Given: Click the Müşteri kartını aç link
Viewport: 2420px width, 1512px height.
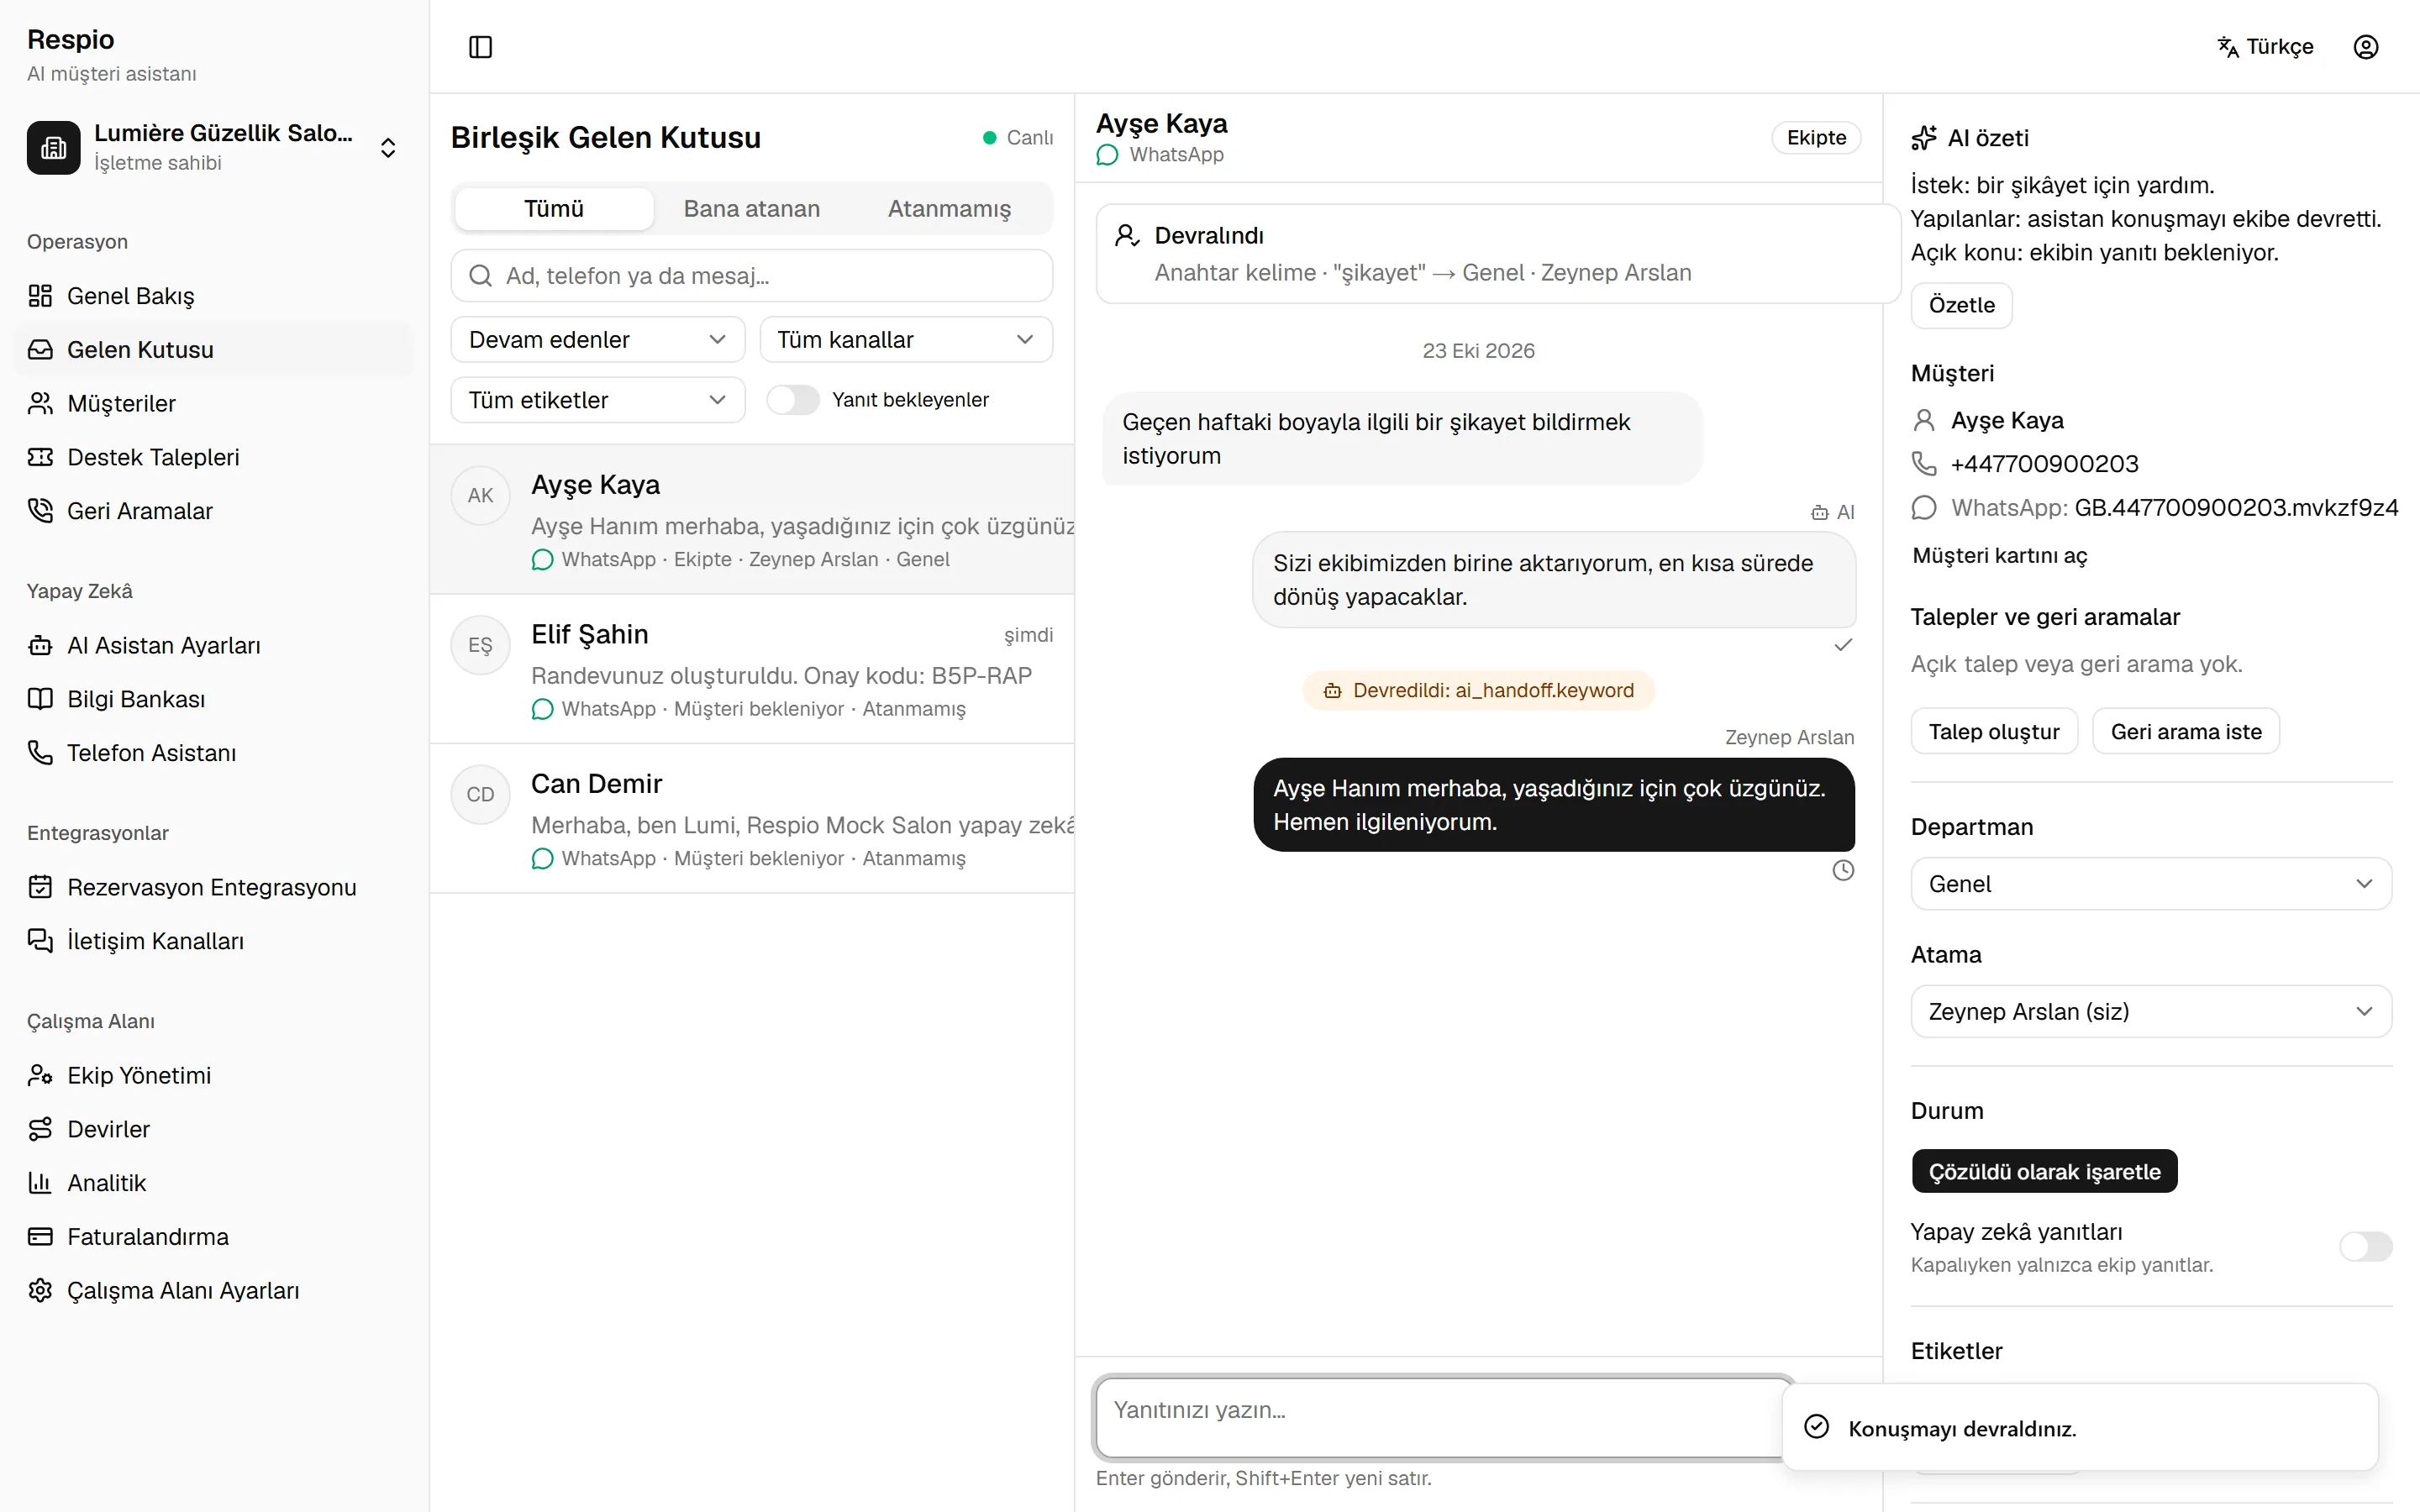Looking at the screenshot, I should click(x=1999, y=556).
